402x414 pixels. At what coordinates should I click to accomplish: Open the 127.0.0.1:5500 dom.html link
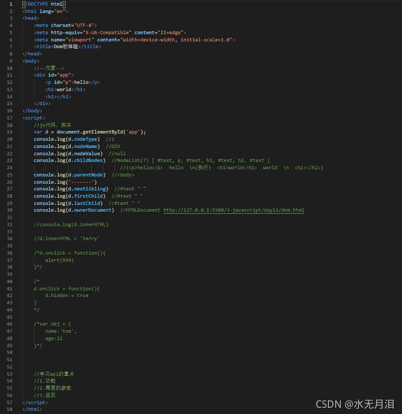pos(234,210)
